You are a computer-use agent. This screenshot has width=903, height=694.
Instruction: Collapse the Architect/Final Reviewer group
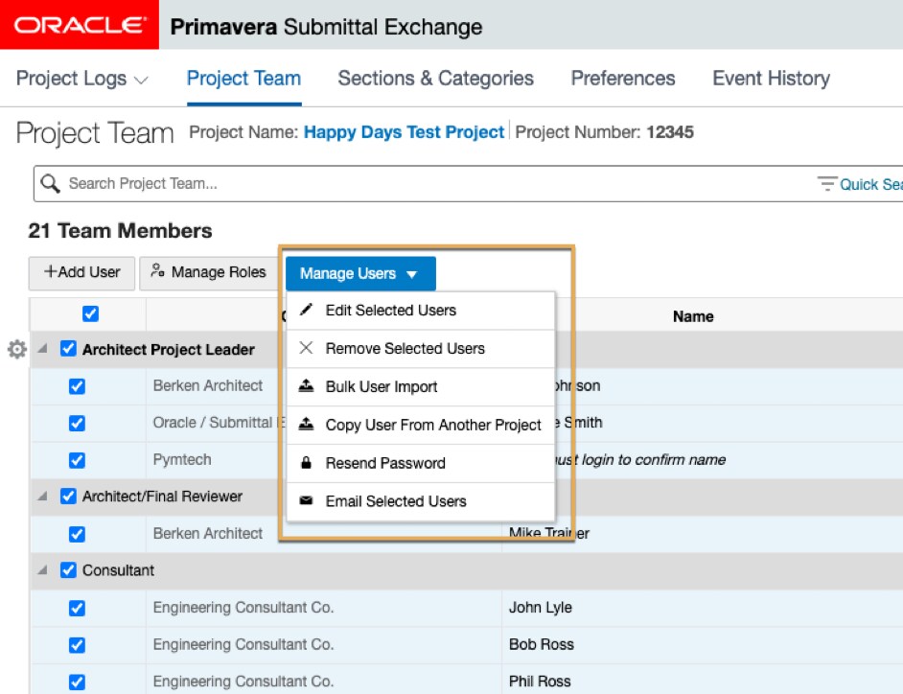(x=42, y=497)
